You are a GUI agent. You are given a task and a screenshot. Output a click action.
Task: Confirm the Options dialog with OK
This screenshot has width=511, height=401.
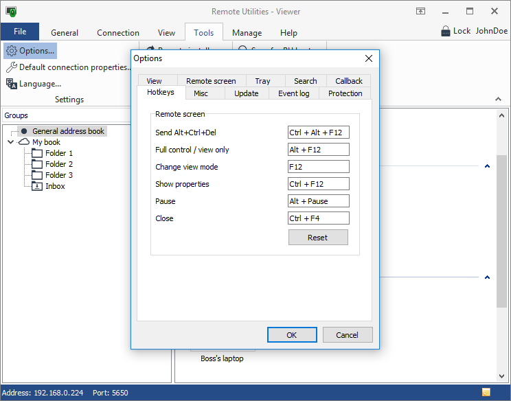coord(292,334)
